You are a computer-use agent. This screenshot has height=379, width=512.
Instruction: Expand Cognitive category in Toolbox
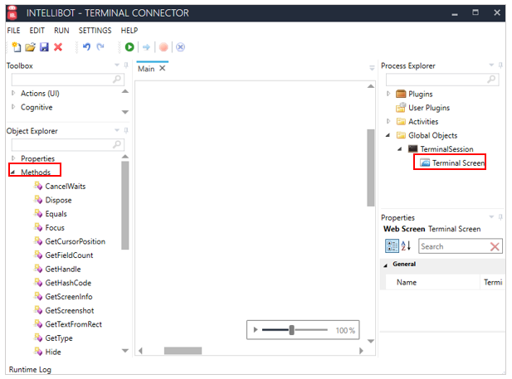(13, 107)
